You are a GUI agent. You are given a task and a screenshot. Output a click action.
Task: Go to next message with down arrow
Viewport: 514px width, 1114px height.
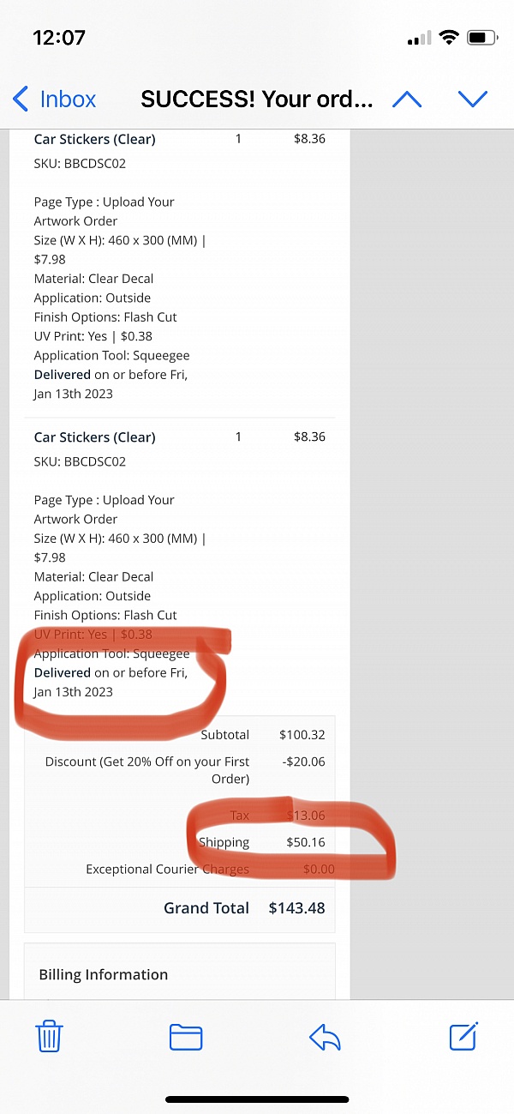tap(473, 99)
